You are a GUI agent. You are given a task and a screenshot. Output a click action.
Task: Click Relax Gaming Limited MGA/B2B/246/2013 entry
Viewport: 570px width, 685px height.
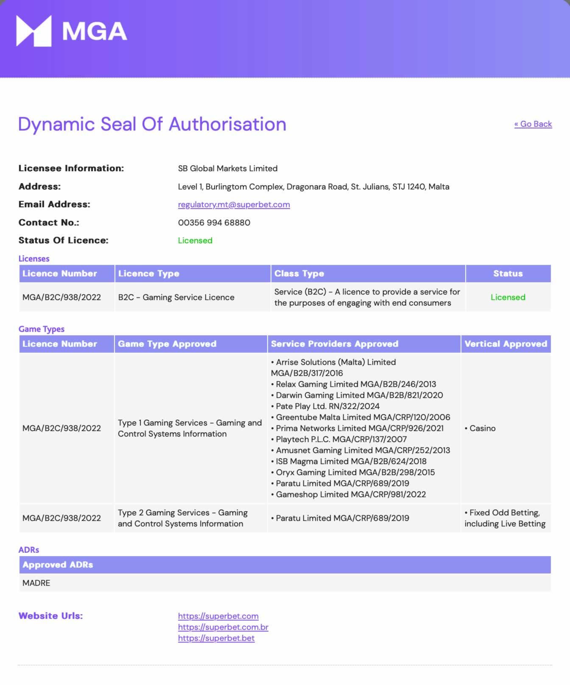(x=354, y=384)
